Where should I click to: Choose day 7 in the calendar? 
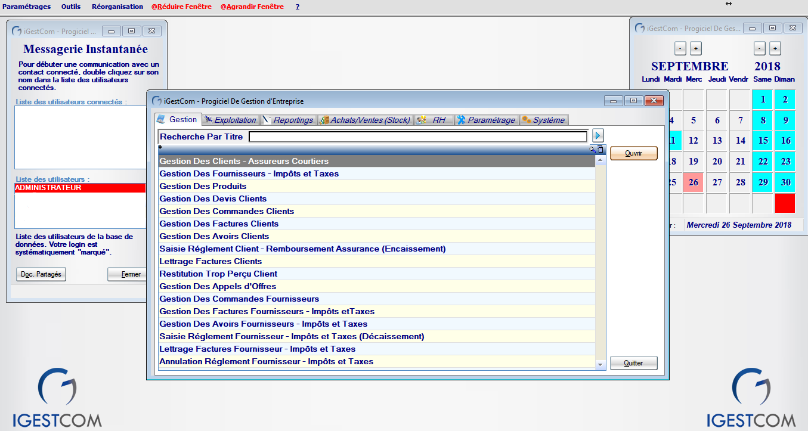[x=740, y=120]
